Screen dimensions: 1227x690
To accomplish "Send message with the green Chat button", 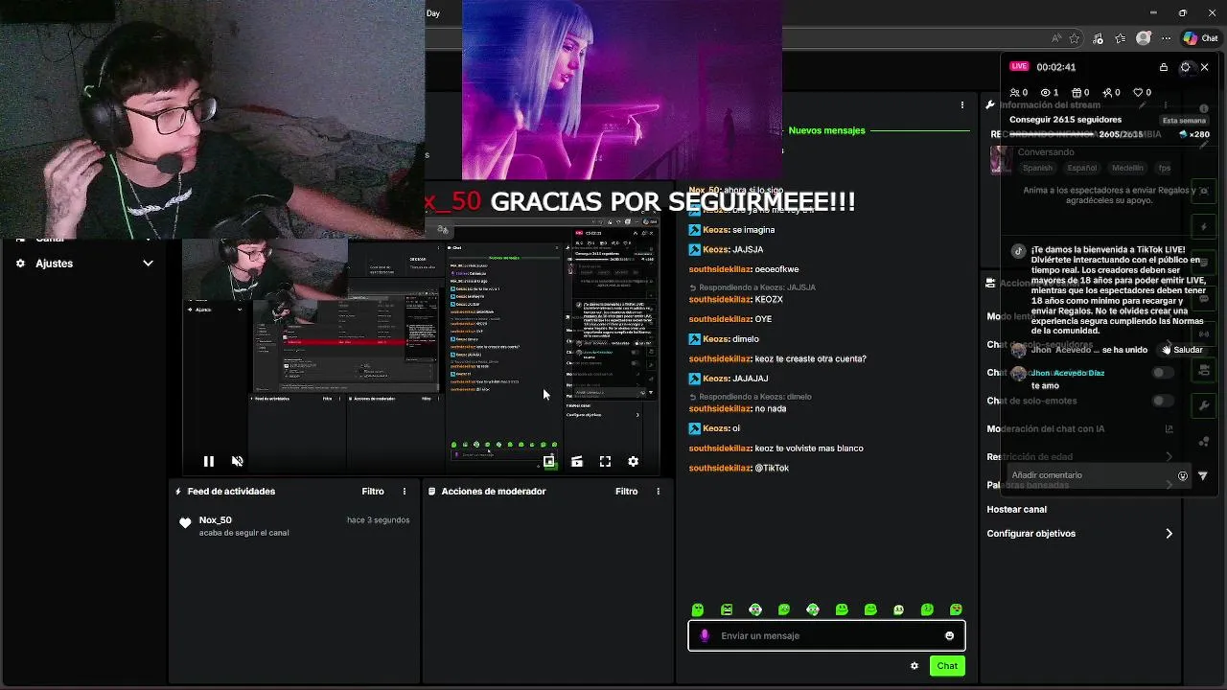I will (947, 665).
